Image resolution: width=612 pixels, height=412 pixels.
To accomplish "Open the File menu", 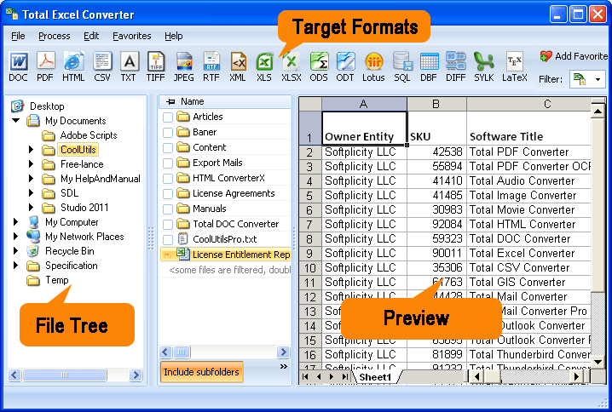I will click(18, 36).
